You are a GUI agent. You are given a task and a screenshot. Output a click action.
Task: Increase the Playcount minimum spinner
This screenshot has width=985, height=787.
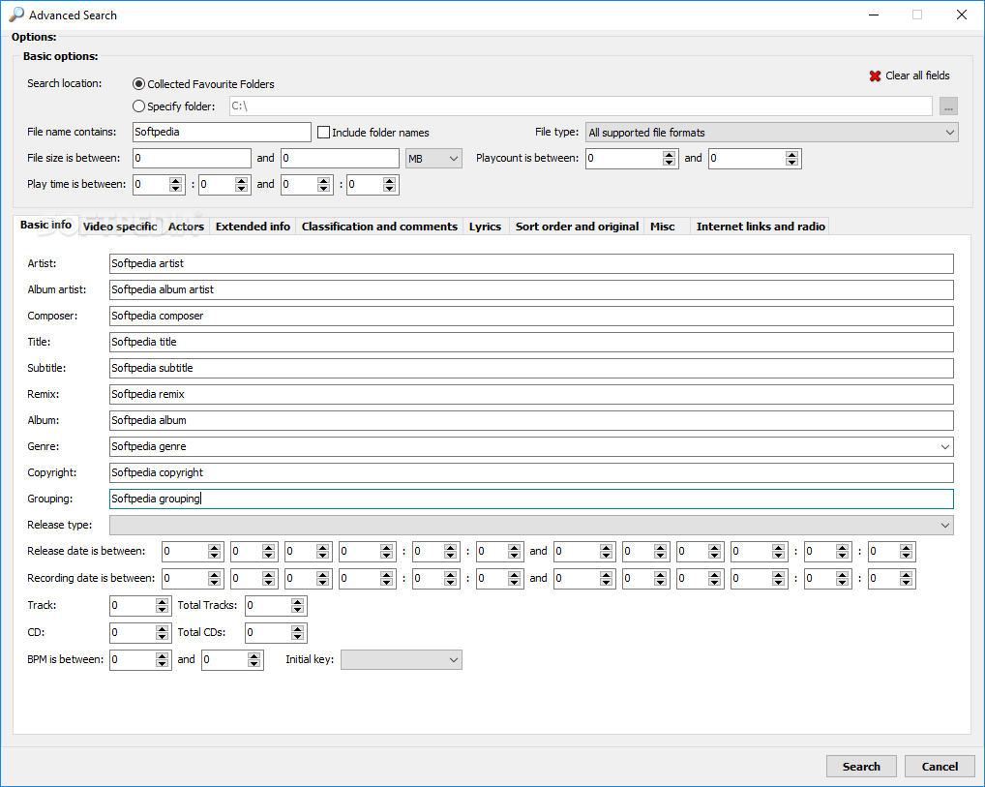point(671,154)
